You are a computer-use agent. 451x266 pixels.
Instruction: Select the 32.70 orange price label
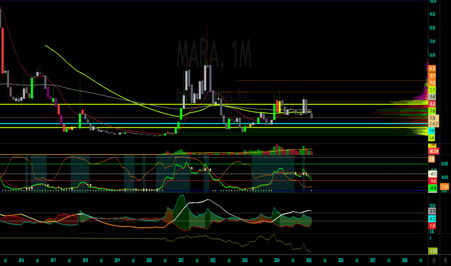pos(432,76)
